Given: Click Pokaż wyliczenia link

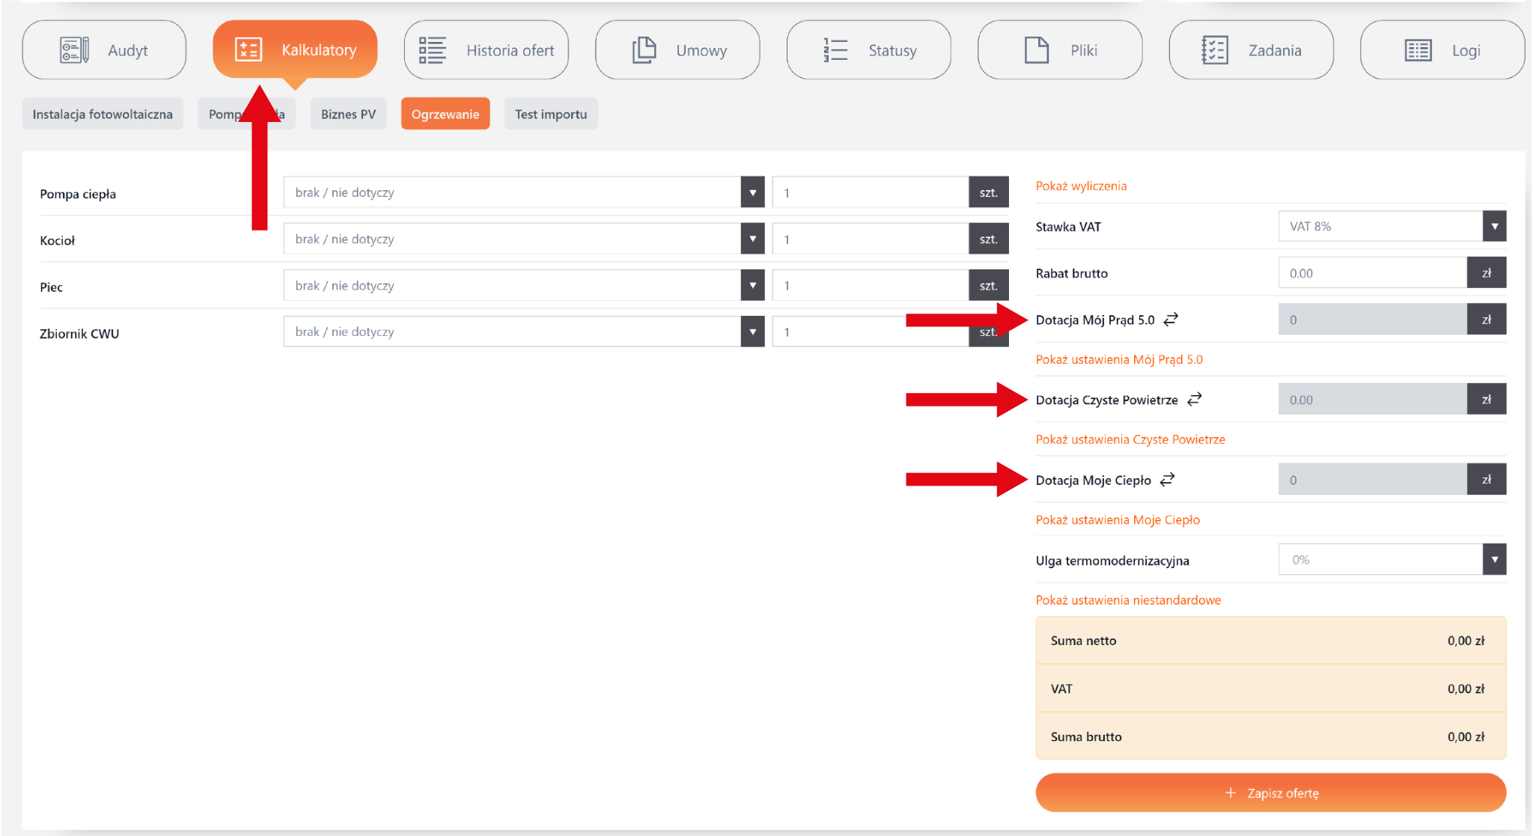Looking at the screenshot, I should coord(1080,186).
